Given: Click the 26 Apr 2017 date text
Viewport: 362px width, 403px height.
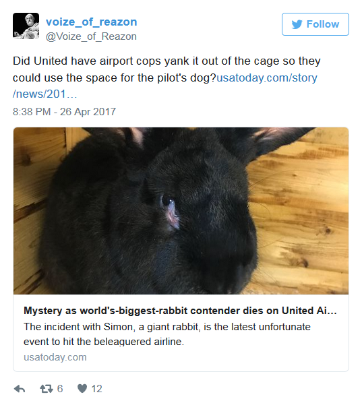Looking at the screenshot, I should tap(88, 112).
